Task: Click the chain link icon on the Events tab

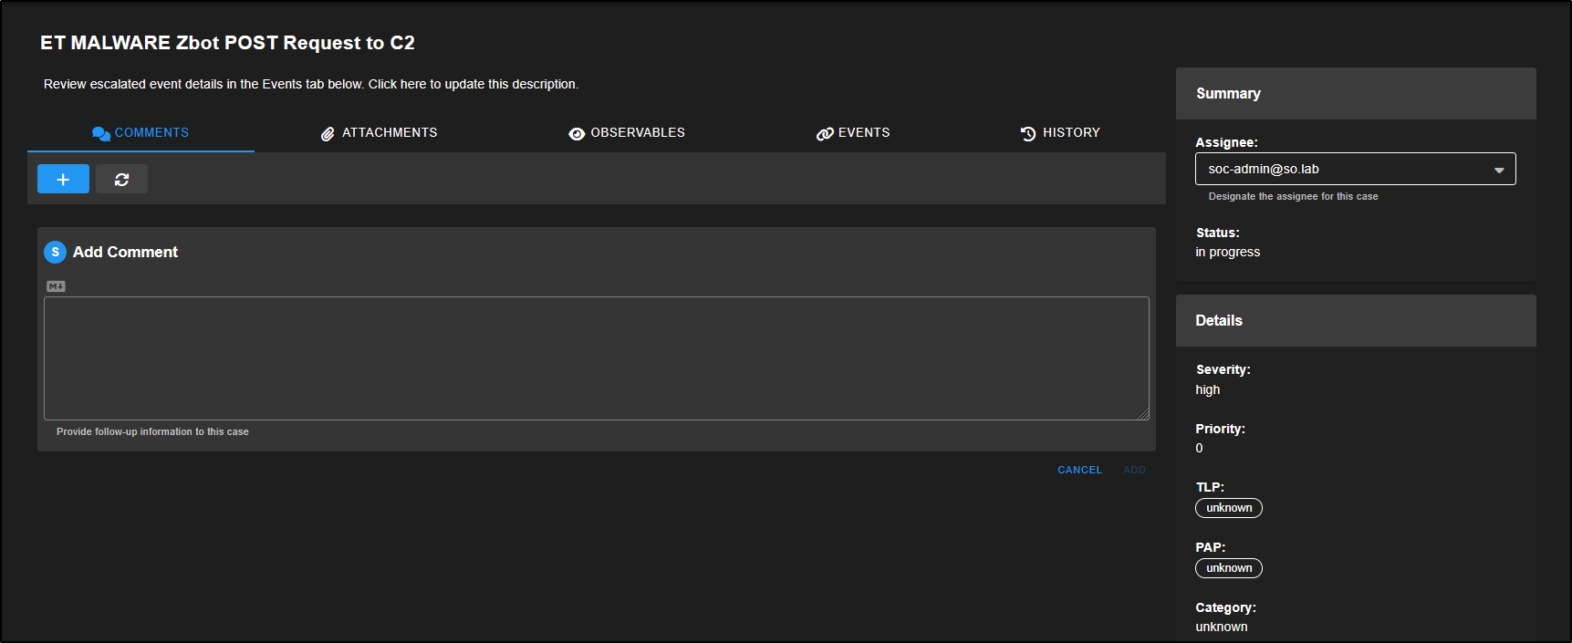Action: pyautogui.click(x=825, y=134)
